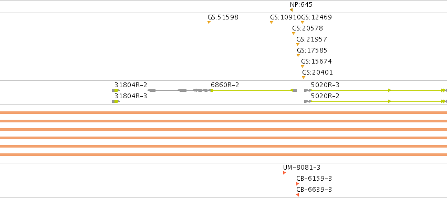Select the gray exon at 6860R-2 right end
Viewport: 447px width, 198px height.
295,90
